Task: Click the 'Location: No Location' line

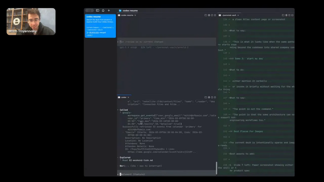Action: [139, 141]
